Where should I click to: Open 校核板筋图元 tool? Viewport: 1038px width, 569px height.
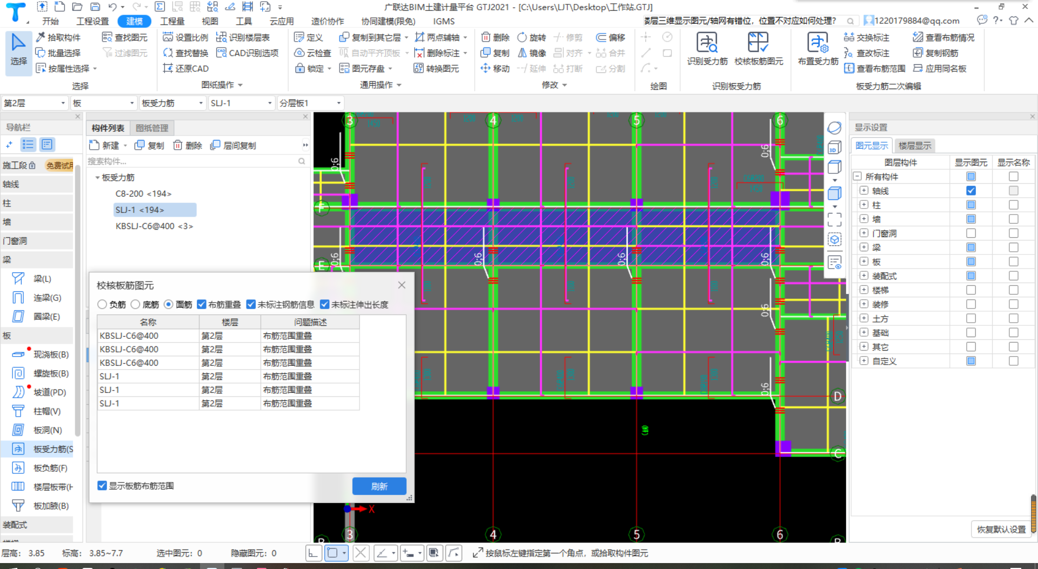pos(758,49)
